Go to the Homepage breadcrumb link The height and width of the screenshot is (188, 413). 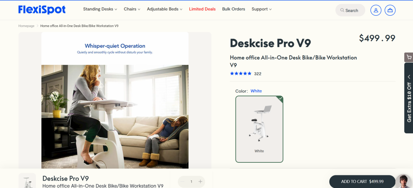click(26, 26)
